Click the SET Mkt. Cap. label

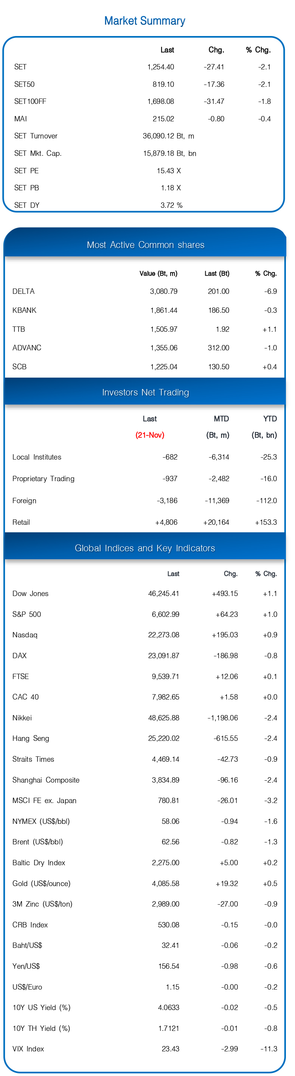tap(37, 153)
